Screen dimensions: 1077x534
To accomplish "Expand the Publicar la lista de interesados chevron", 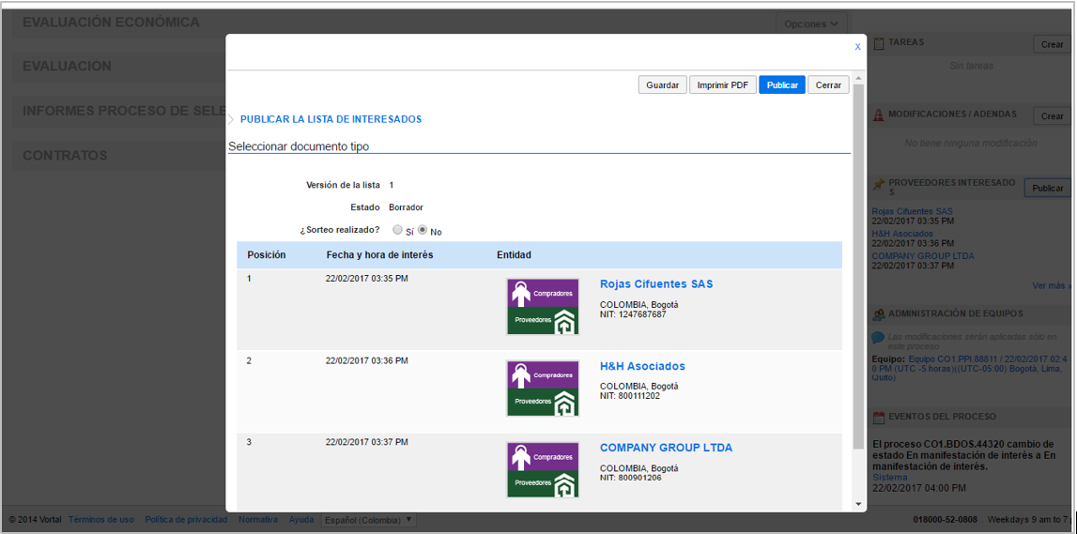I will (232, 119).
